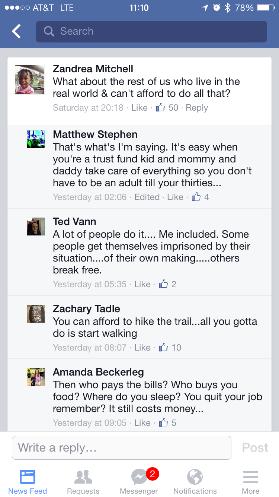279x497 pixels.
Task: Go to News Feed tab
Action: pos(28,481)
